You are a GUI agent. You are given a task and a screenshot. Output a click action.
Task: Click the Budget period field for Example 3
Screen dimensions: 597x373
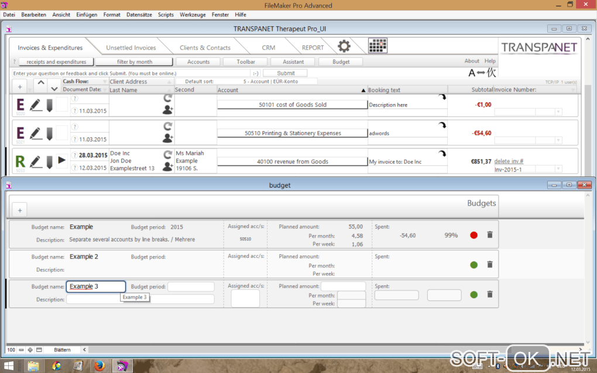(191, 286)
